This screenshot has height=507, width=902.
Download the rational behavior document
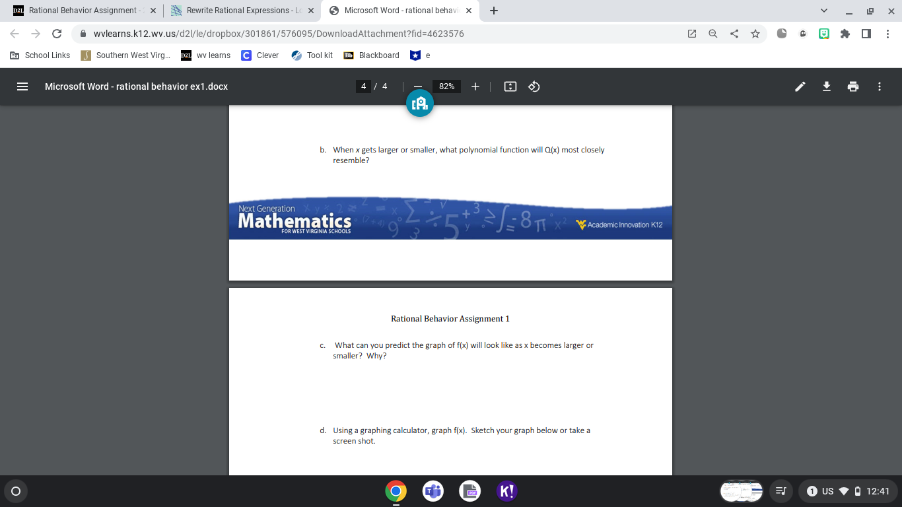click(x=826, y=86)
